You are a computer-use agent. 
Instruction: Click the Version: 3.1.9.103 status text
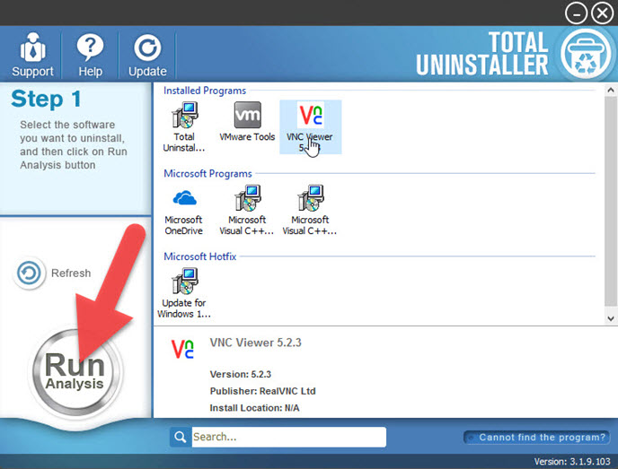(572, 461)
